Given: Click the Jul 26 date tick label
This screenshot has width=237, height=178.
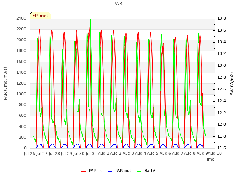Looking at the screenshot, I should click(x=30, y=154).
